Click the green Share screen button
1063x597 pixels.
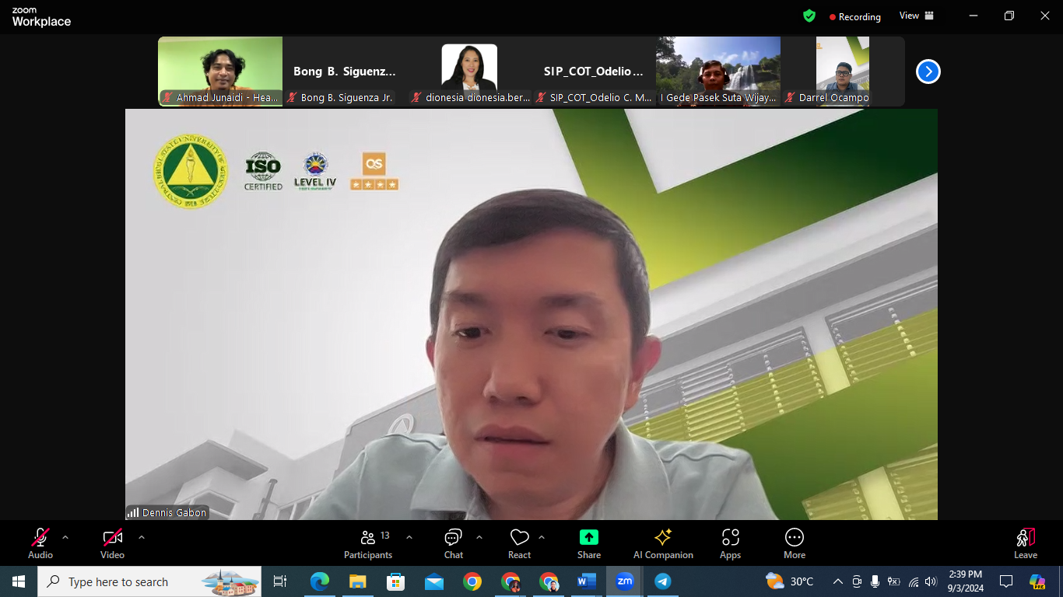(589, 543)
